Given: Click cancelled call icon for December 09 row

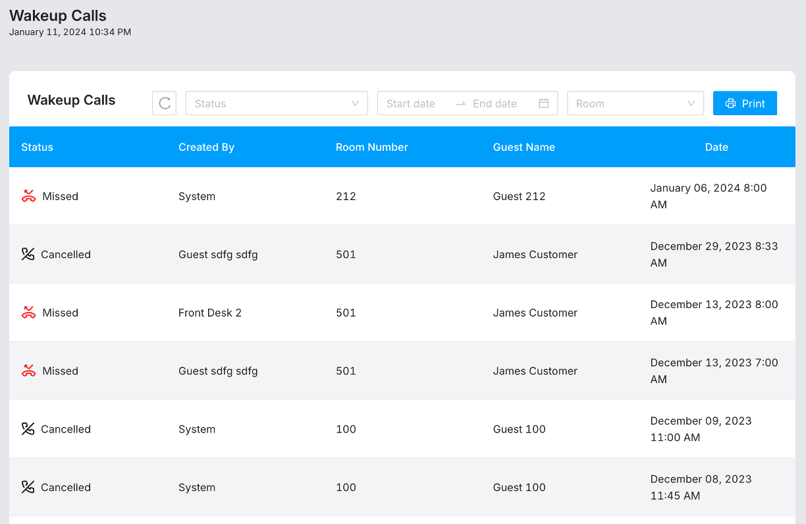Looking at the screenshot, I should tap(28, 429).
